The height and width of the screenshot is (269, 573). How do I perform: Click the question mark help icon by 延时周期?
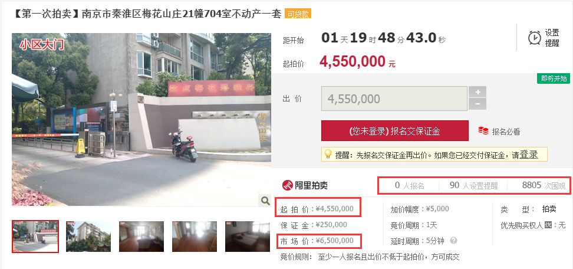(x=453, y=241)
